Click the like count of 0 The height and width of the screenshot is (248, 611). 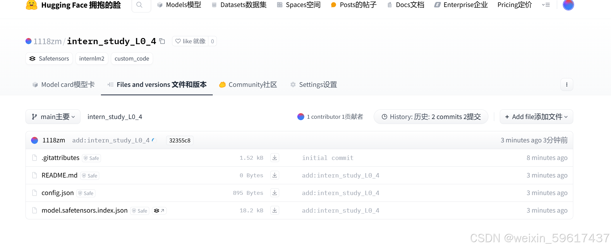pyautogui.click(x=212, y=41)
